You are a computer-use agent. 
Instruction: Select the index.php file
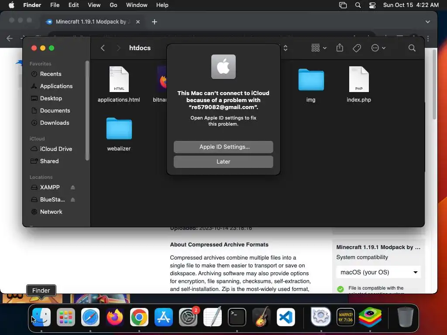(359, 84)
